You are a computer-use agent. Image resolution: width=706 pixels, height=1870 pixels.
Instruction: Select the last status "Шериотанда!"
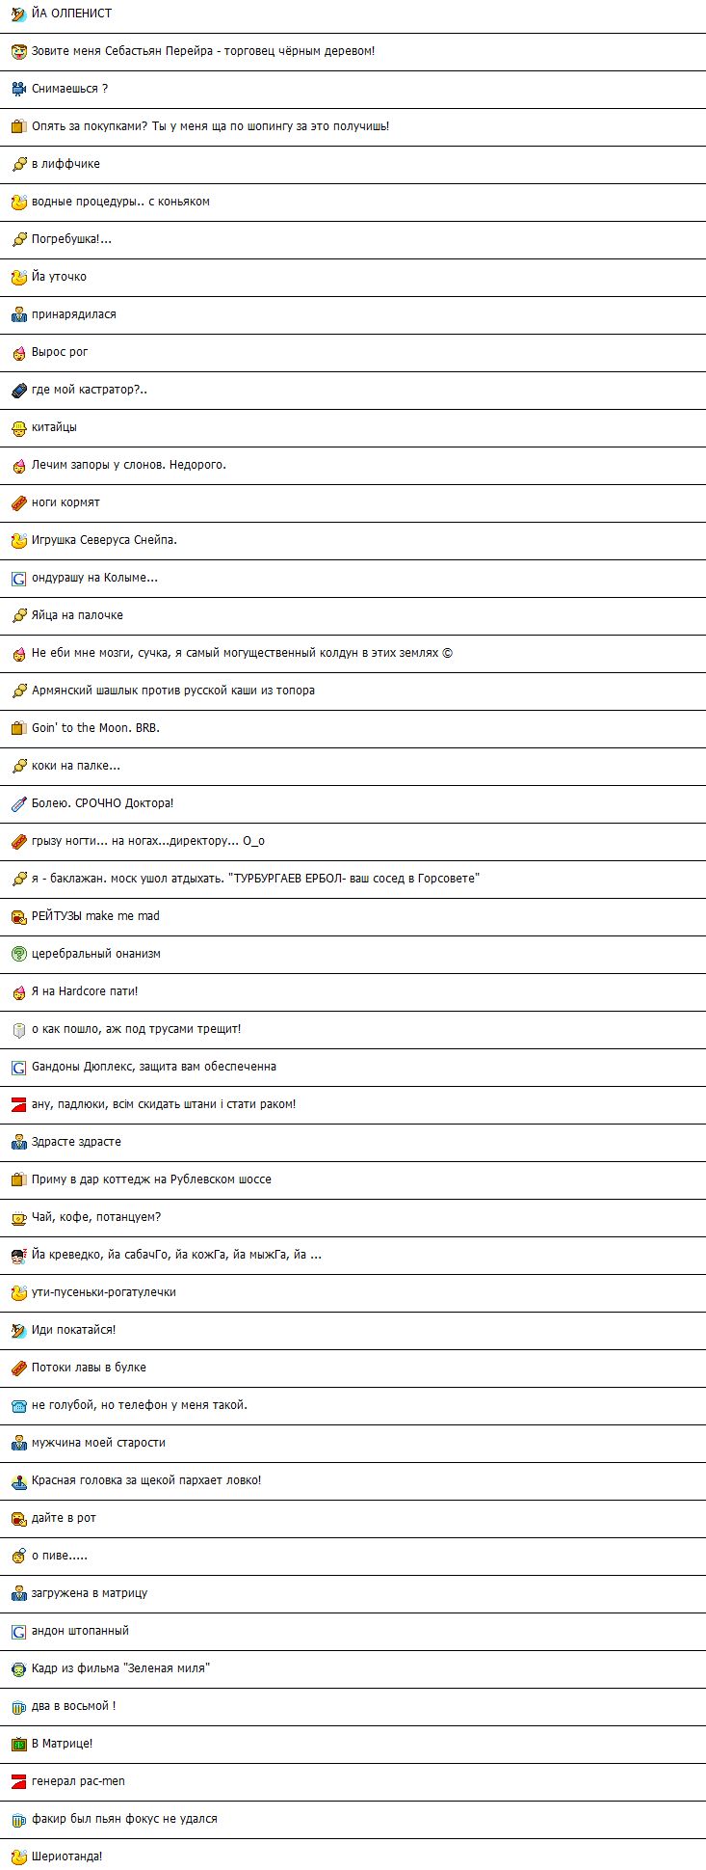(x=353, y=1856)
